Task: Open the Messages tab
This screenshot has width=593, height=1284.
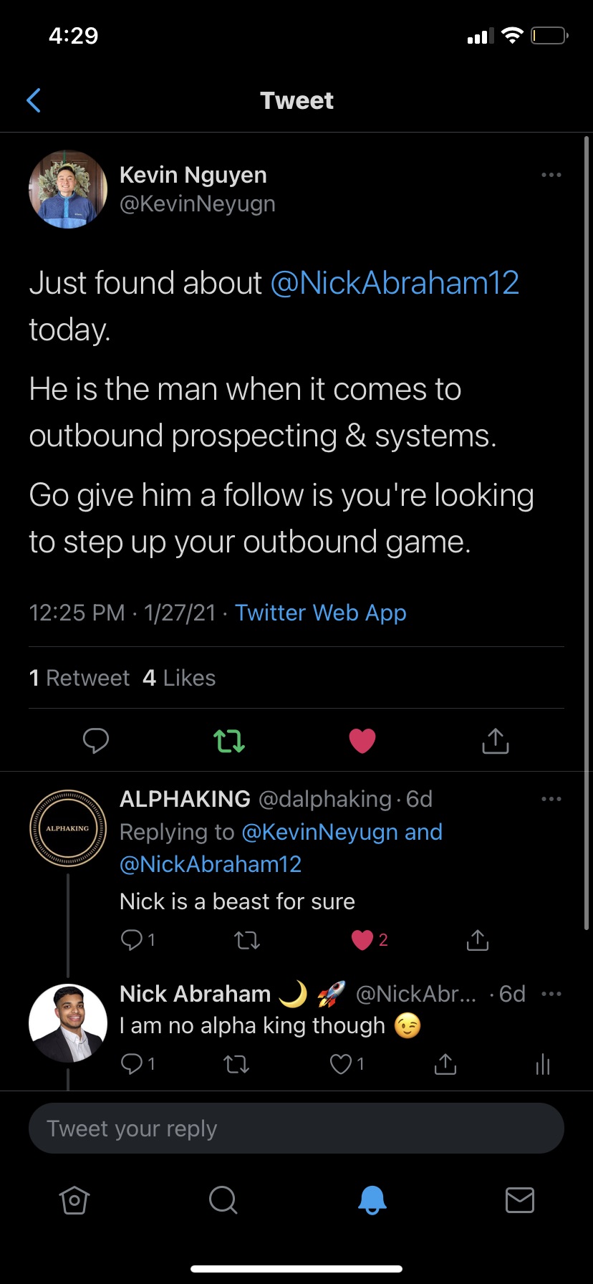Action: (x=520, y=1199)
